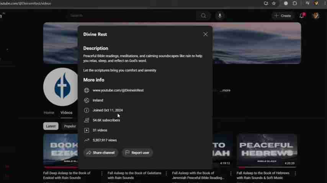This screenshot has height=183, width=327.
Task: Expand channel description with ...more
Action: 225,90
